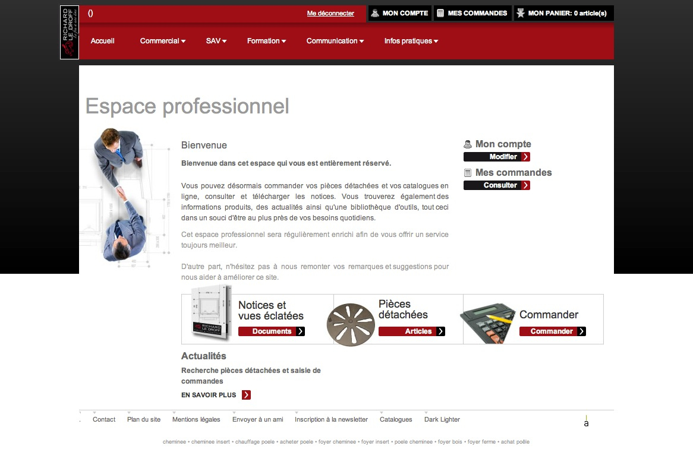
Task: Click the red arrow next to En savoir plus
Action: click(246, 395)
